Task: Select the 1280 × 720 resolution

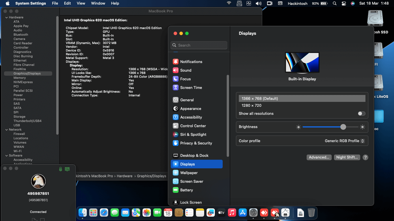Action: (302, 105)
